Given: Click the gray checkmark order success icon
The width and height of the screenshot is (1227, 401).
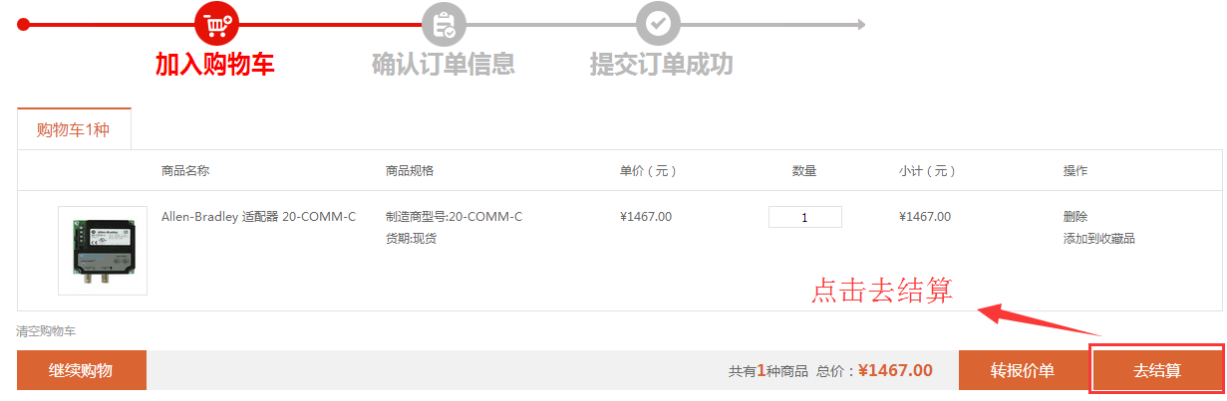Looking at the screenshot, I should [x=658, y=23].
